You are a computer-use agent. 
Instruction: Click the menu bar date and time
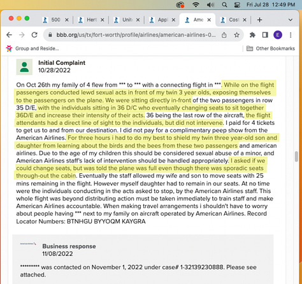[x=271, y=4]
